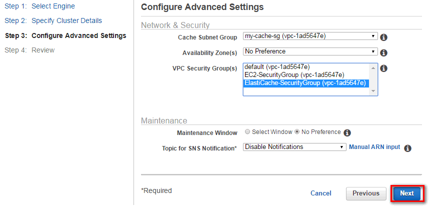Select EC2-SecurityGroup in the list
Viewport: 440px width, 209px height.
306,75
